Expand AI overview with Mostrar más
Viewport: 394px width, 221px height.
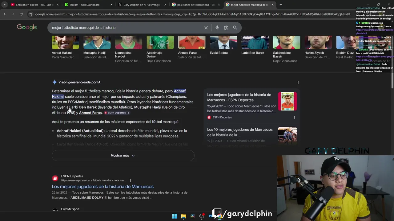pyautogui.click(x=123, y=156)
